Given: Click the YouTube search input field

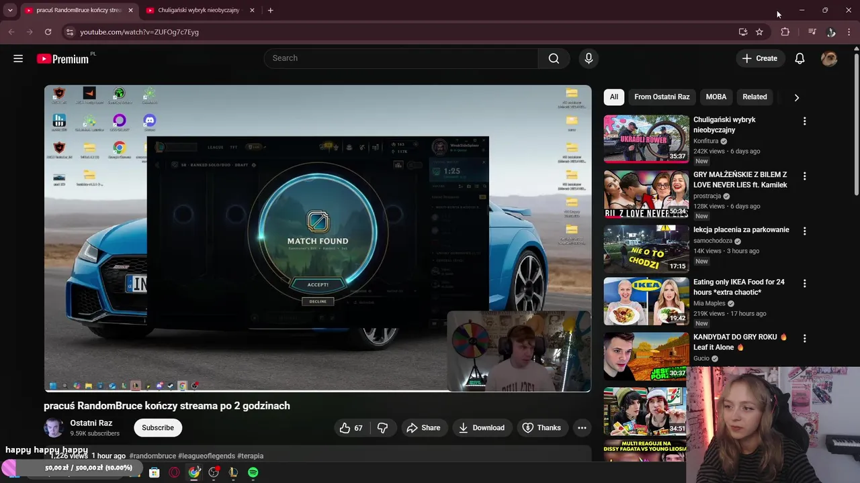Looking at the screenshot, I should (x=401, y=58).
